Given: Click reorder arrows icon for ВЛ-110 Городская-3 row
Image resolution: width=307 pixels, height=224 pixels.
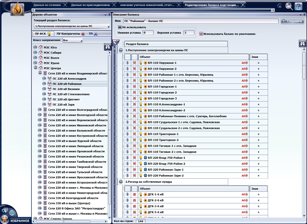Looking at the screenshot, I should click(127, 98).
